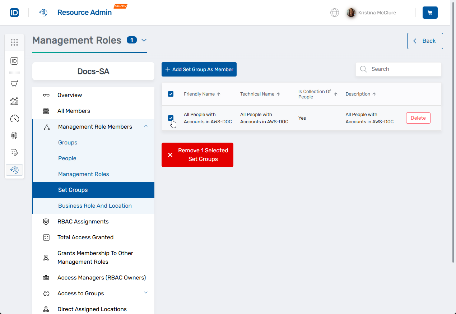Collapse the Management Role Members section
Viewport: 456px width, 314px height.
146,126
